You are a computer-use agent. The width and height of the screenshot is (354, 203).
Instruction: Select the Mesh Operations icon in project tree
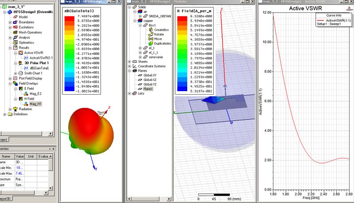(x=15, y=32)
